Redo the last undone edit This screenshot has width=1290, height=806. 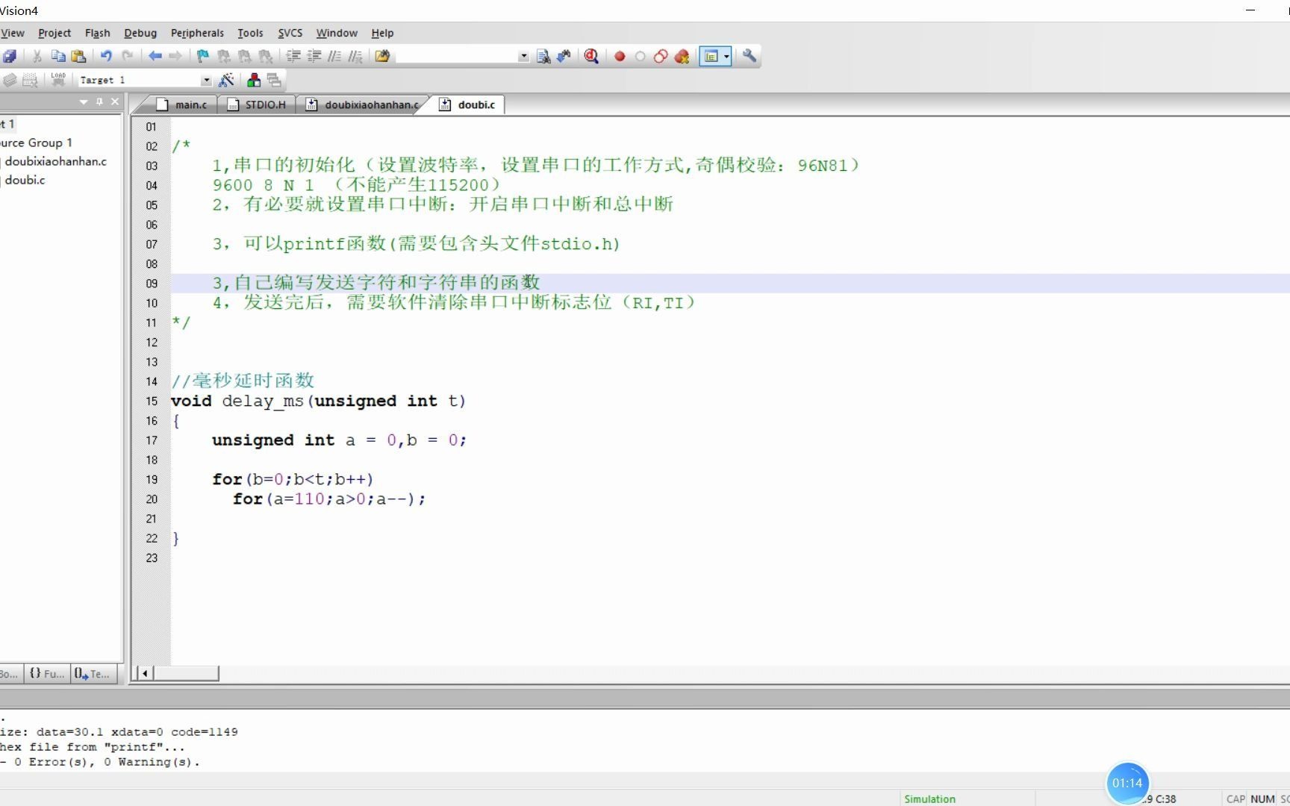127,56
